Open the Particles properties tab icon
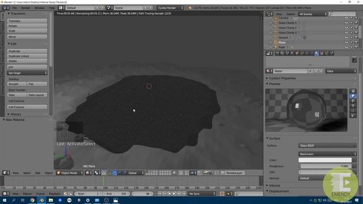 pyautogui.click(x=327, y=53)
